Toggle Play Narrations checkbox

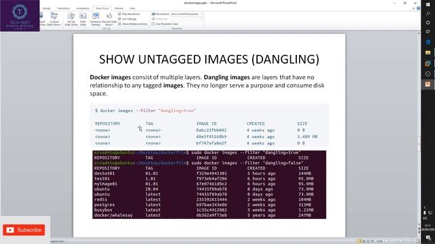[120, 14]
